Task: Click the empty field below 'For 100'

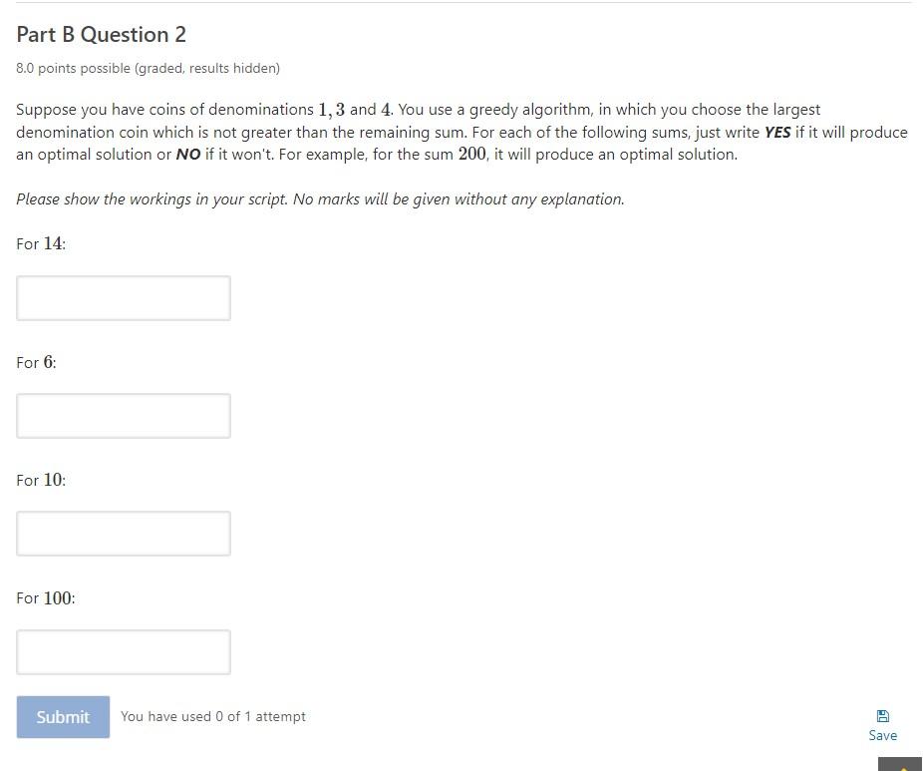Action: point(123,651)
